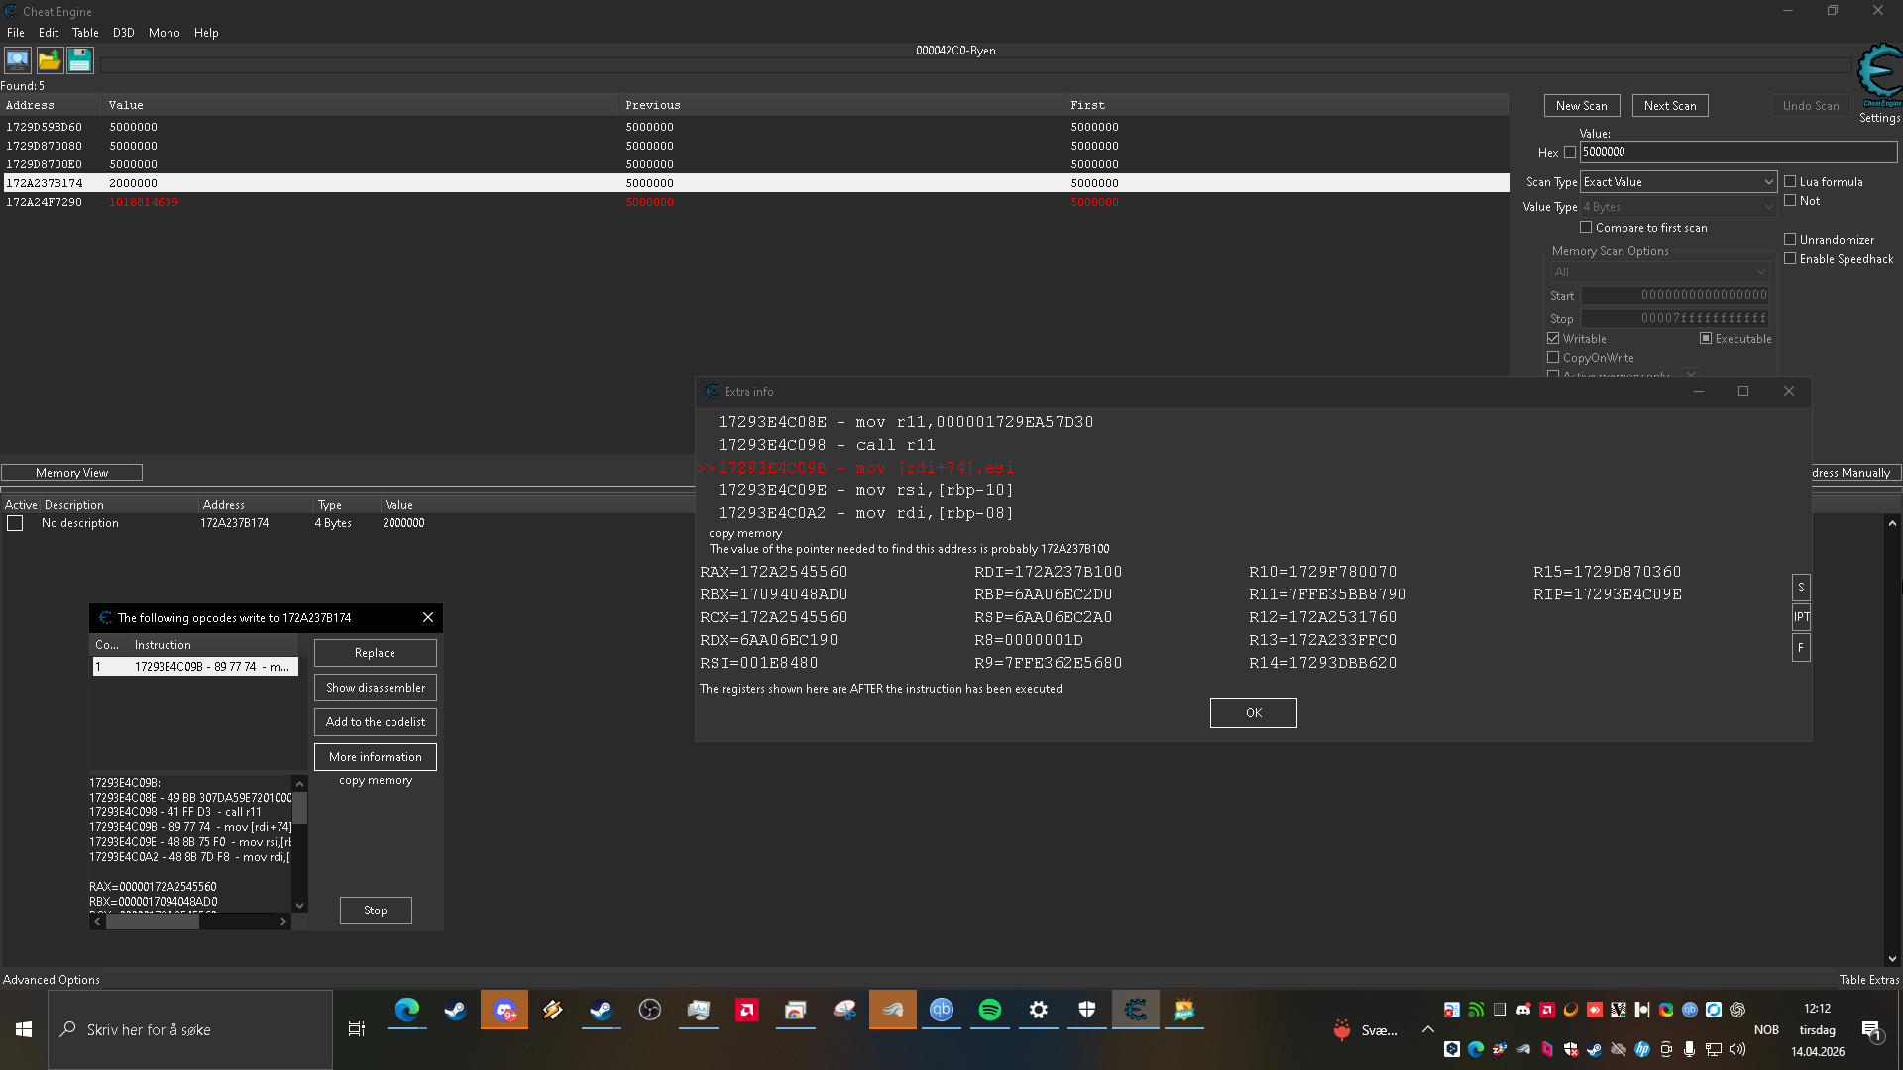Click the open folder toolbar icon

coord(50,61)
